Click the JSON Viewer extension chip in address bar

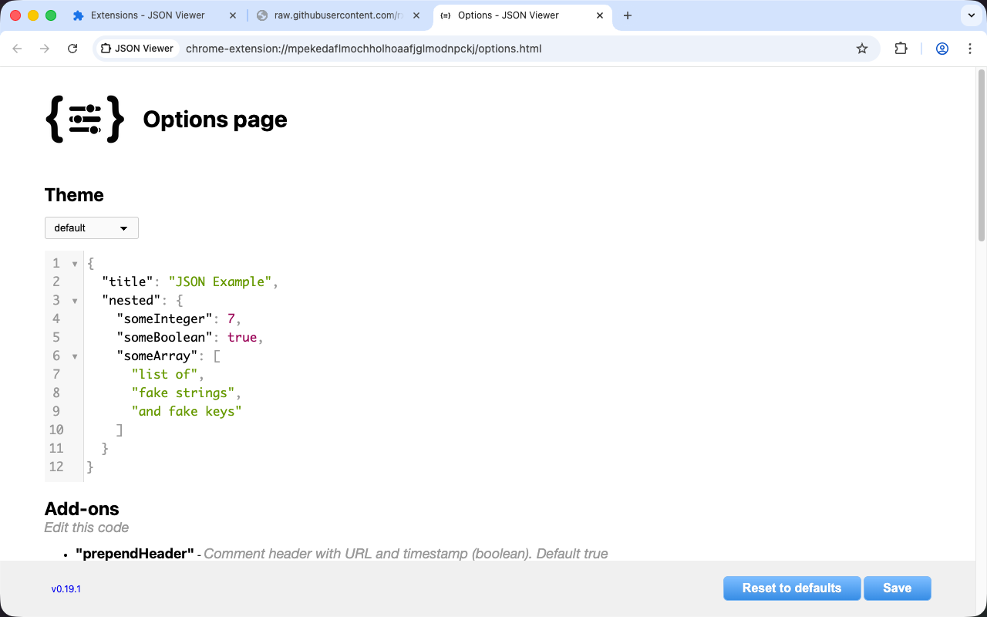point(137,49)
